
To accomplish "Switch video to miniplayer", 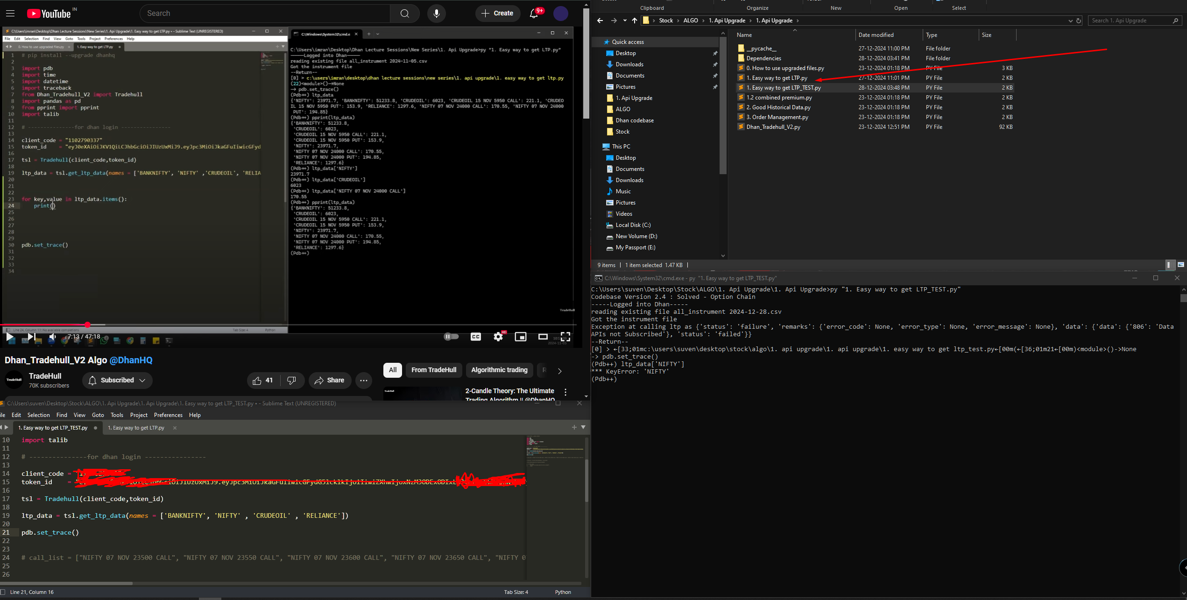I will point(521,337).
